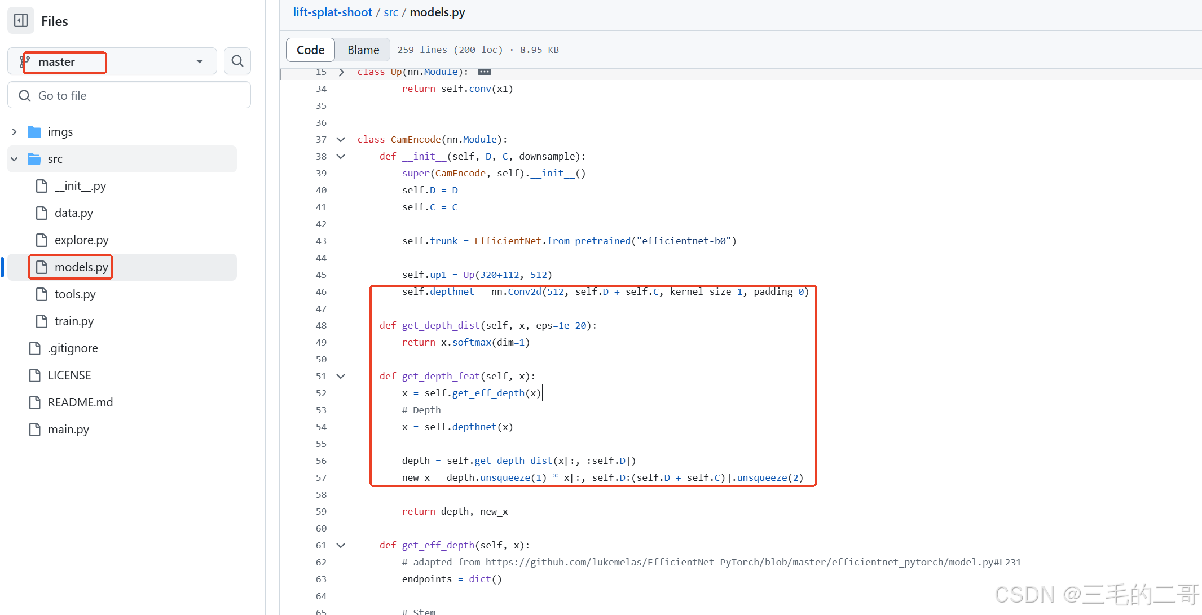The width and height of the screenshot is (1202, 615).
Task: Click the branch icon beside master
Action: click(x=25, y=61)
